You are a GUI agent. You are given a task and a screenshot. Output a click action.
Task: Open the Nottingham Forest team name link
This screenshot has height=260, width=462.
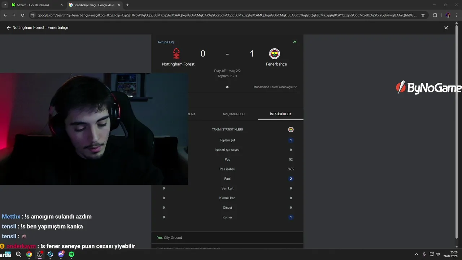[178, 64]
